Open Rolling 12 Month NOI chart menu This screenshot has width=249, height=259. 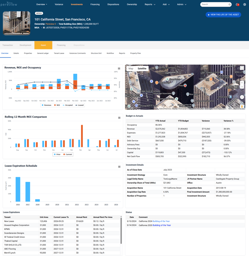[x=119, y=118]
